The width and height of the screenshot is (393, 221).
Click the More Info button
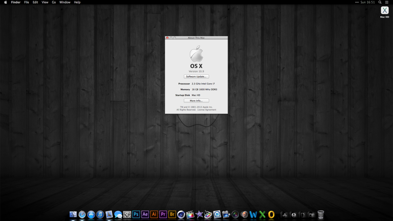pos(196,101)
